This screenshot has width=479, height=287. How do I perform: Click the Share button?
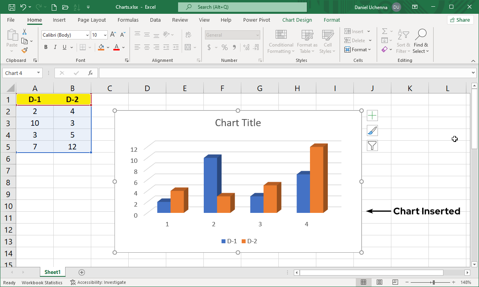click(x=460, y=19)
